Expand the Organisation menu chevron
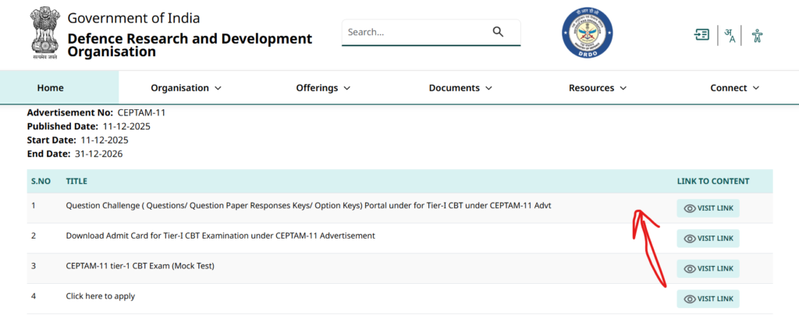Viewport: 799px width, 319px height. pyautogui.click(x=218, y=88)
